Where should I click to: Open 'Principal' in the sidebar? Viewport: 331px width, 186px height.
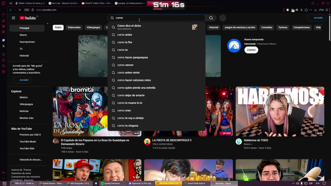(26, 28)
